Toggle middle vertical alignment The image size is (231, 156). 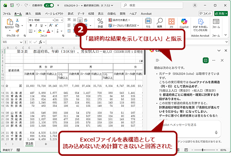[75, 20]
